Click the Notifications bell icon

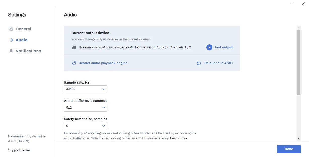click(x=11, y=51)
